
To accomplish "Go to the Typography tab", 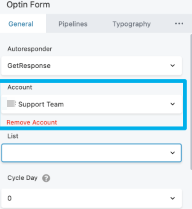I will 131,24.
